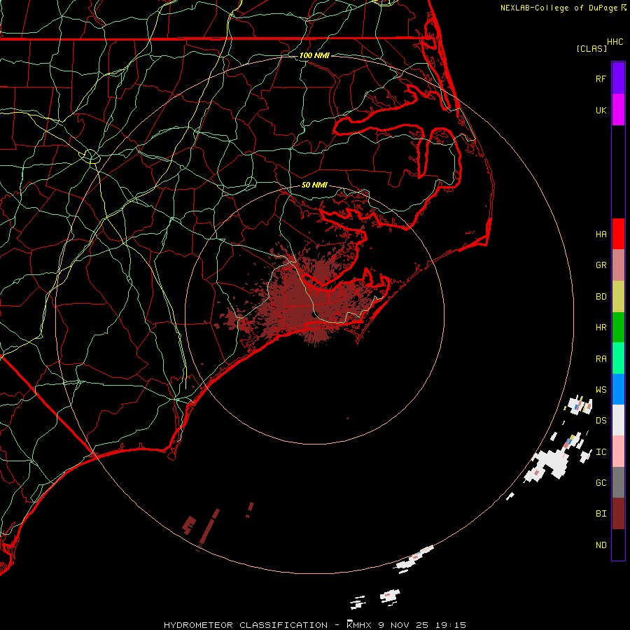Click the 'DS' legend label

[601, 421]
